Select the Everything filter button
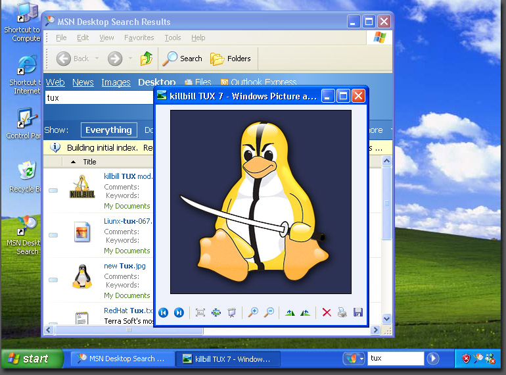The width and height of the screenshot is (506, 375). point(108,130)
